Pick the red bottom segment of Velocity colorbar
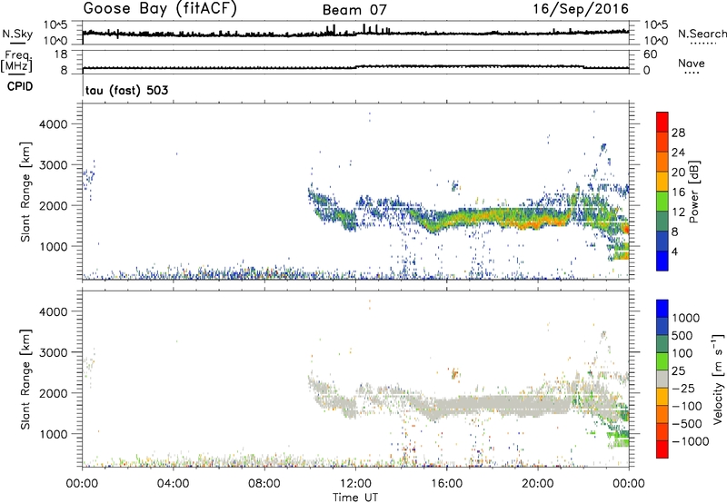Screen dimensions: 727x503 [662, 449]
